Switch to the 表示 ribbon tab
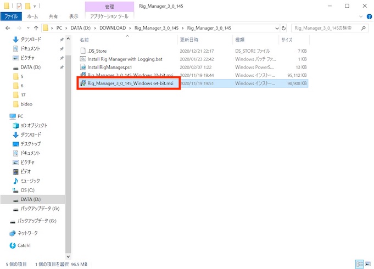374x269 pixels. coord(74,16)
